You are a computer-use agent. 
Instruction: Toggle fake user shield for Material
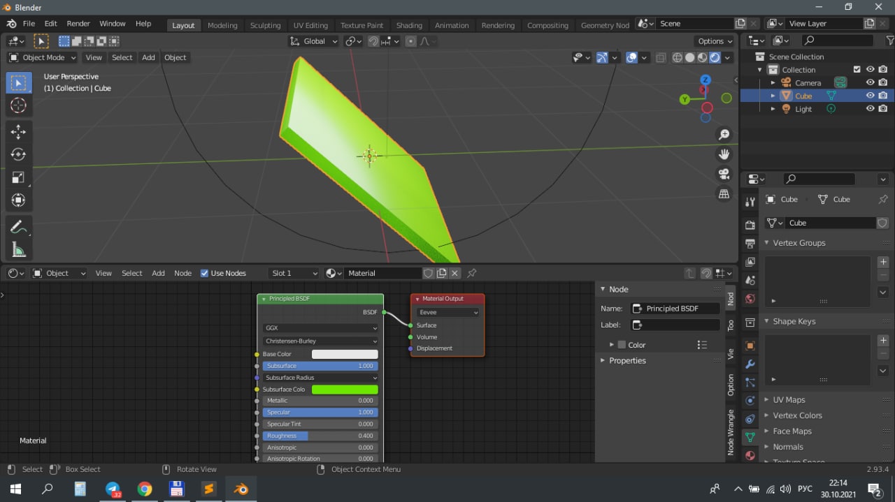point(429,273)
